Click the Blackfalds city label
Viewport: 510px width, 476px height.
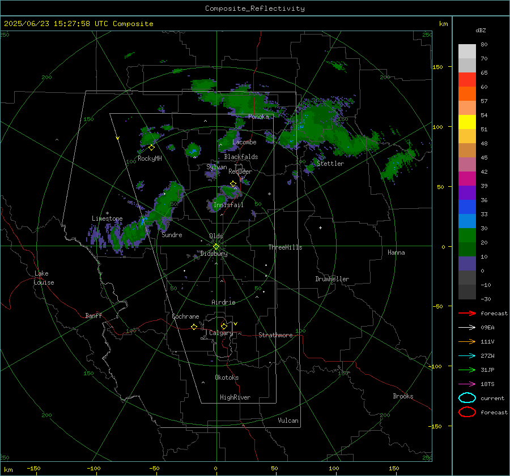(241, 157)
